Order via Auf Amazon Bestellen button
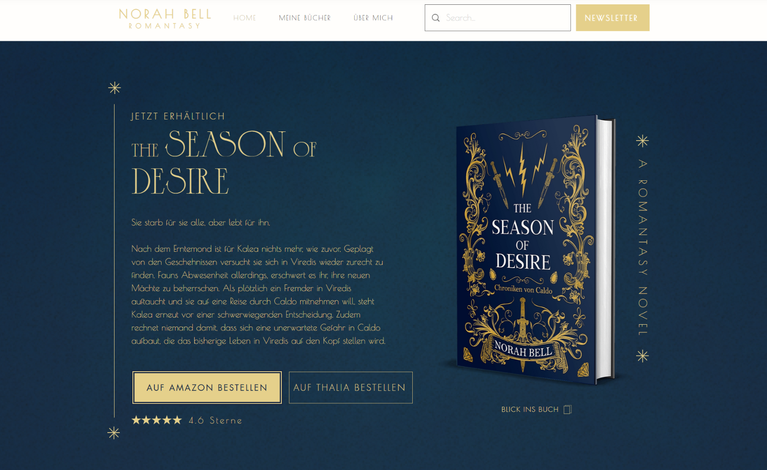Image resolution: width=767 pixels, height=470 pixels. click(x=207, y=388)
